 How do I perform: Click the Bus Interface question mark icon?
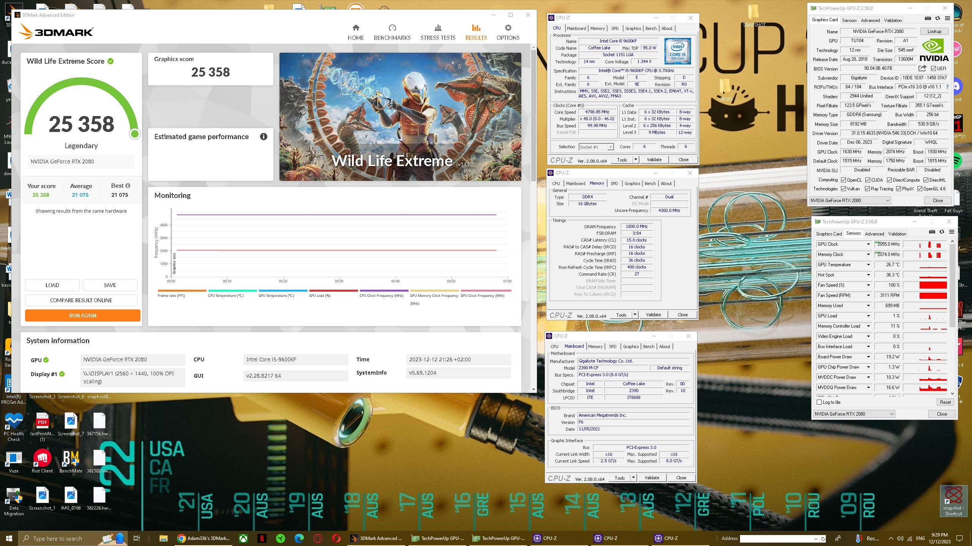[x=947, y=87]
